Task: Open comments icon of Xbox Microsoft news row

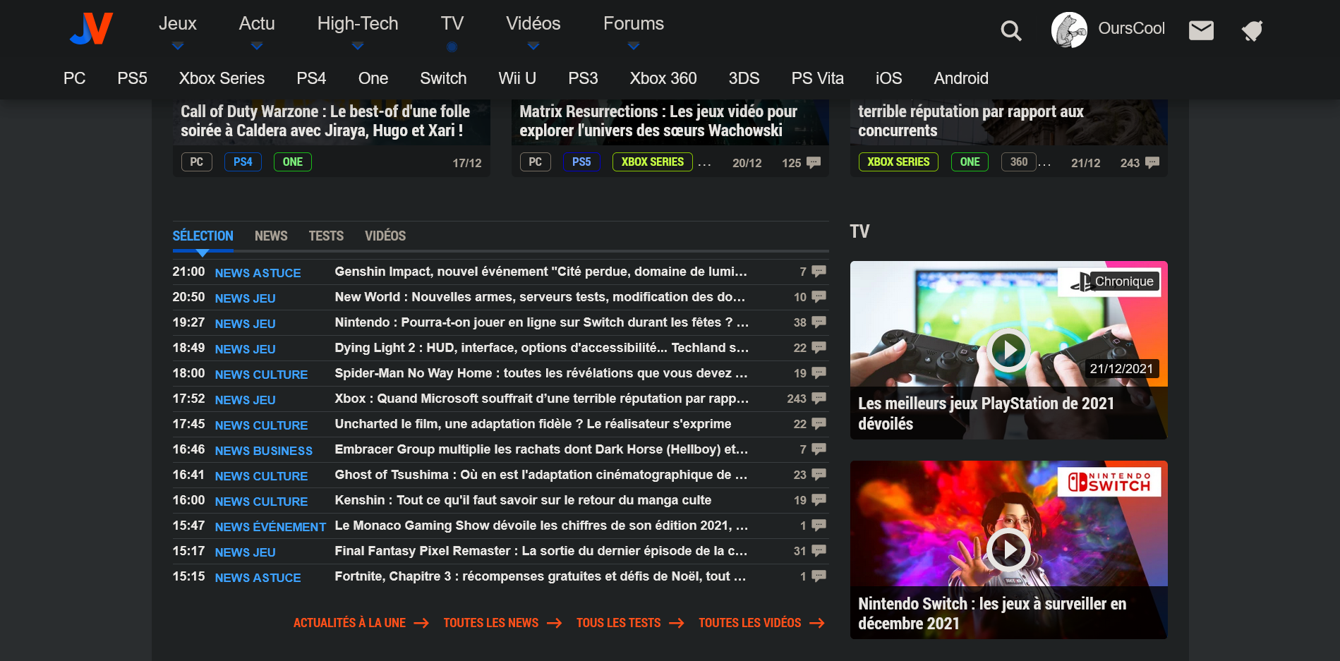Action: coord(819,399)
